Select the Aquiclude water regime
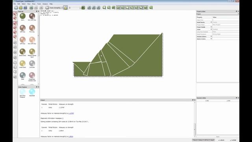Image resolution: width=252 pixels, height=142 pixels. click(x=32, y=93)
